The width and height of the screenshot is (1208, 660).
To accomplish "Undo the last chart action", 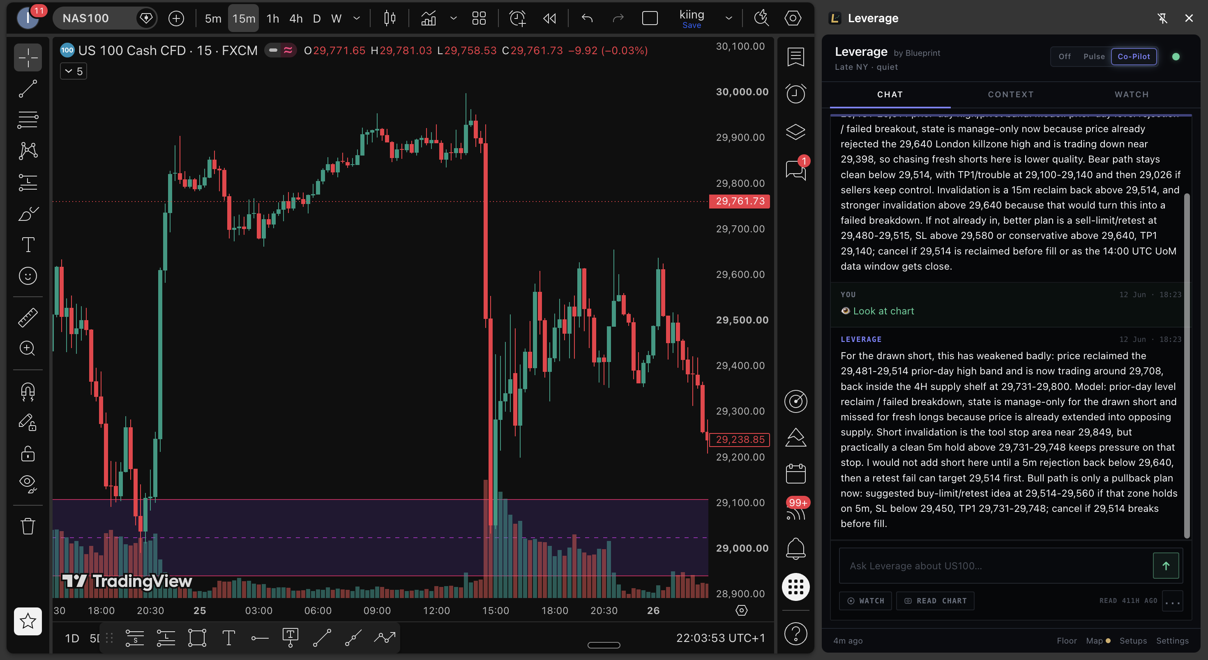I will [587, 19].
